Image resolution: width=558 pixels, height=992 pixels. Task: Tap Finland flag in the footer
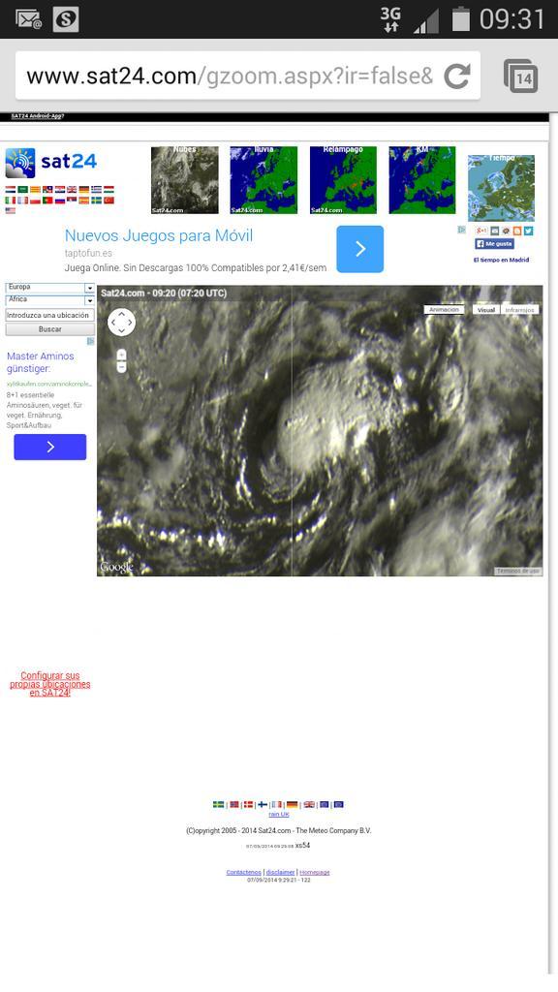(263, 805)
